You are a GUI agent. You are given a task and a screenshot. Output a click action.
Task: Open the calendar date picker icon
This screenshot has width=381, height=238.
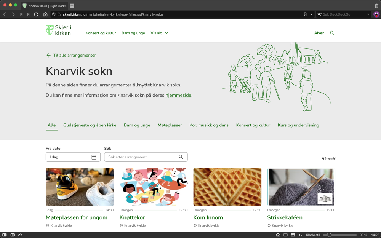[x=94, y=157]
